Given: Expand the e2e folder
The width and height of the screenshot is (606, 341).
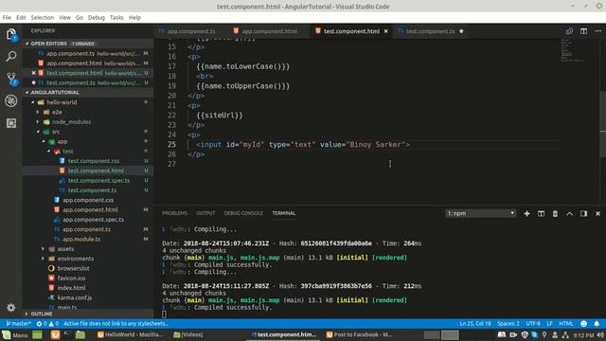Looking at the screenshot, I should [x=38, y=112].
